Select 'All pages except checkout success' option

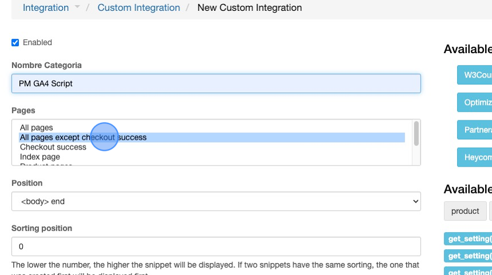(83, 137)
